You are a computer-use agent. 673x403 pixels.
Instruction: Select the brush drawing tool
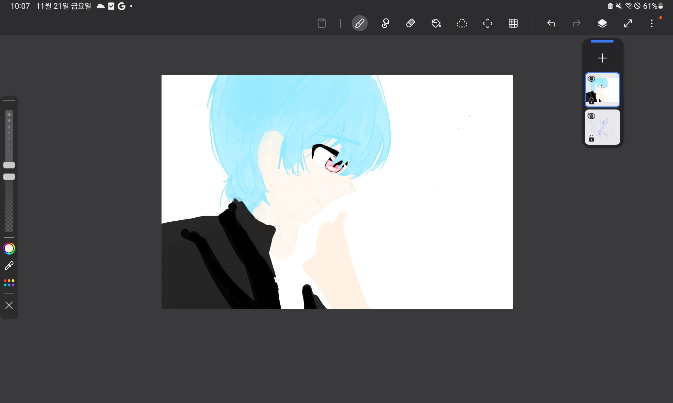click(359, 24)
